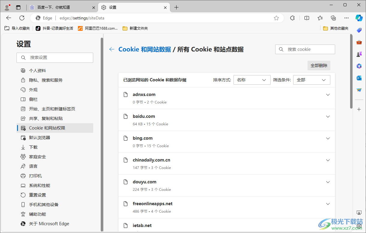Add a sidebar app with plus icon

coord(359,109)
